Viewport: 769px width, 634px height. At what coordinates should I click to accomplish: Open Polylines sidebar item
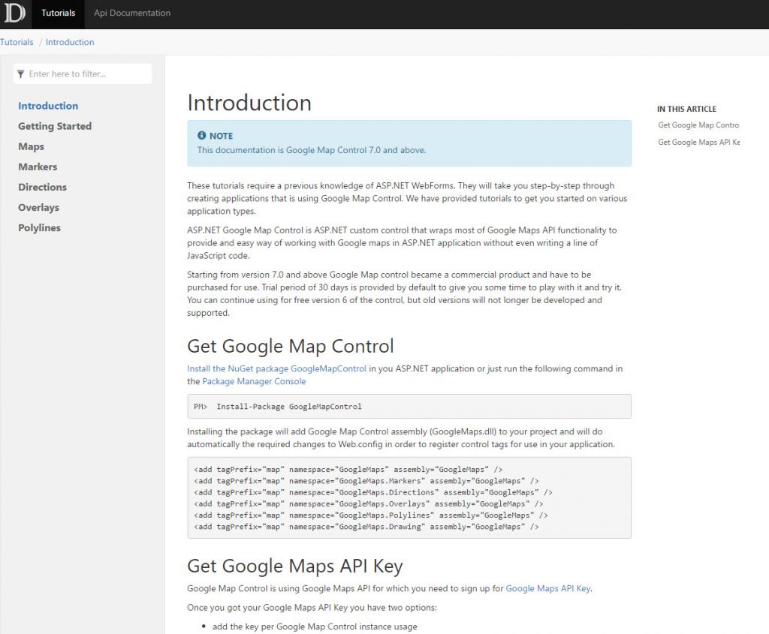39,227
